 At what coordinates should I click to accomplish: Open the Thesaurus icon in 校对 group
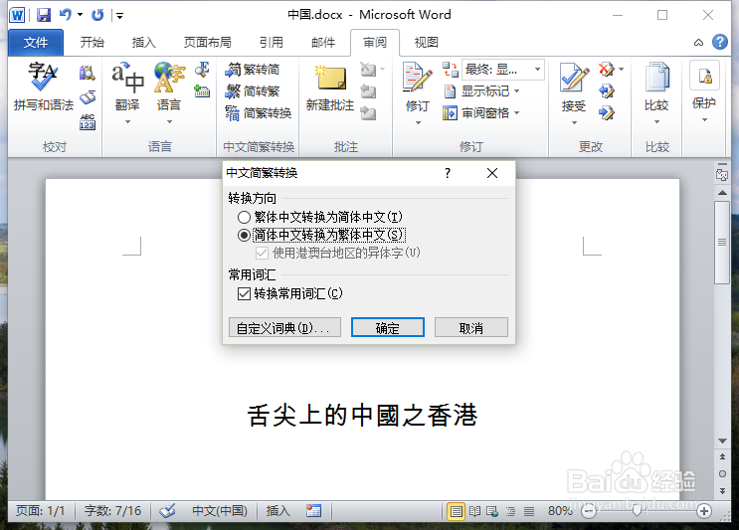click(88, 97)
